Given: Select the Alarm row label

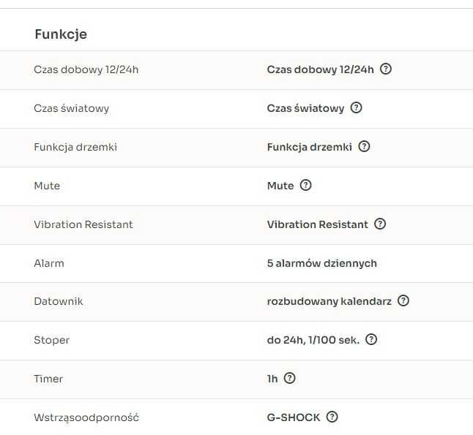Looking at the screenshot, I should pyautogui.click(x=49, y=263).
